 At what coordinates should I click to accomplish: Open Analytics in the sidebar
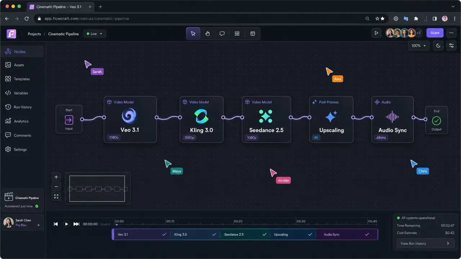click(22, 121)
